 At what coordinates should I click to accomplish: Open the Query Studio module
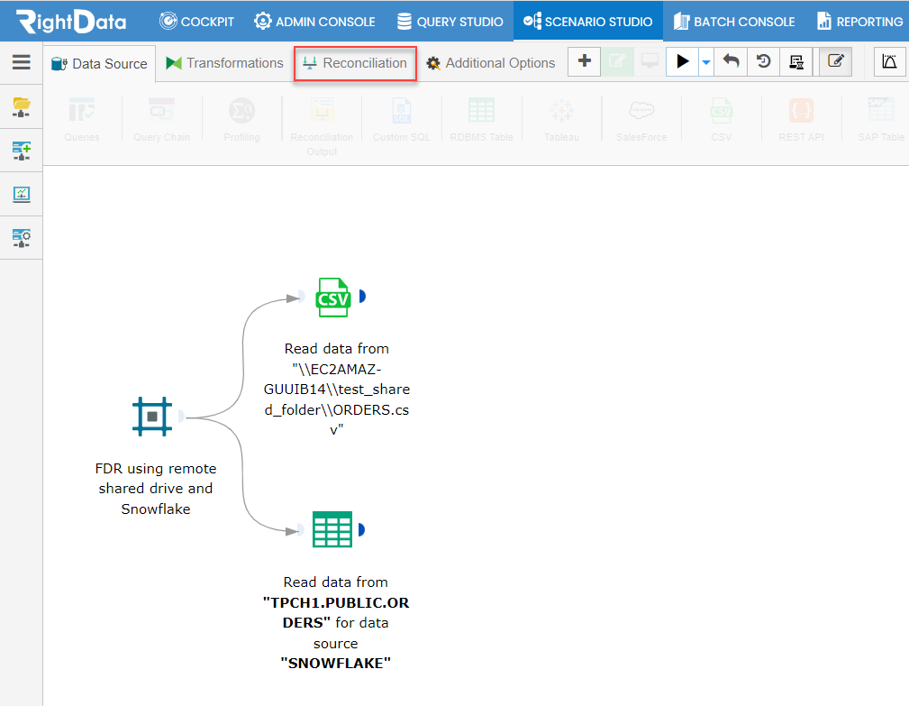(450, 22)
